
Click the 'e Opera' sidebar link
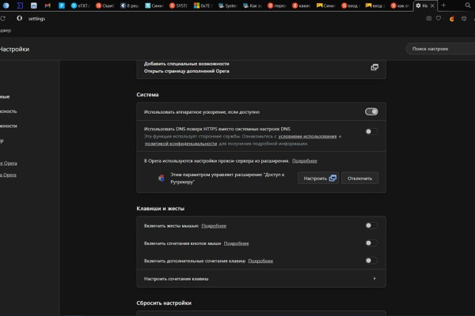(x=9, y=164)
